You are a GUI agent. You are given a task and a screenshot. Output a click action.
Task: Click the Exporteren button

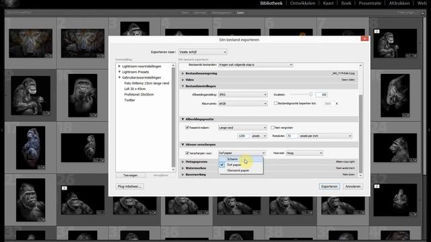click(x=329, y=187)
